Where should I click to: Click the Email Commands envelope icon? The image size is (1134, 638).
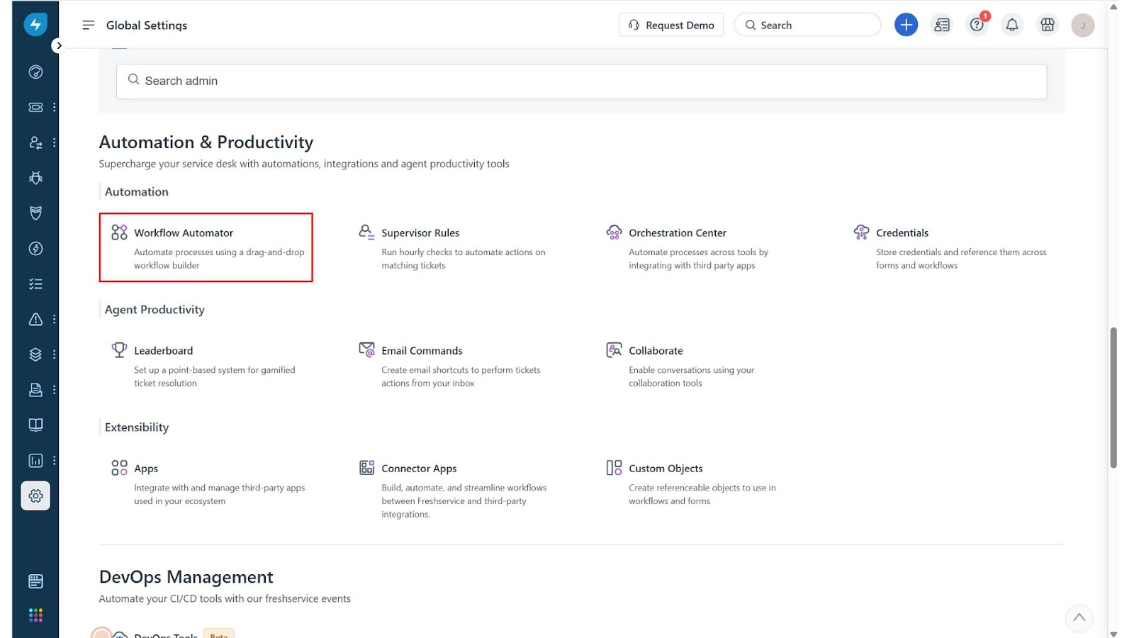[366, 349]
